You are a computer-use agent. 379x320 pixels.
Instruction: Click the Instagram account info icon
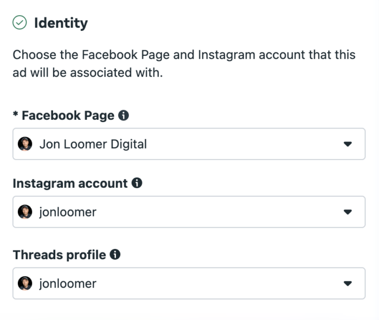click(x=137, y=183)
